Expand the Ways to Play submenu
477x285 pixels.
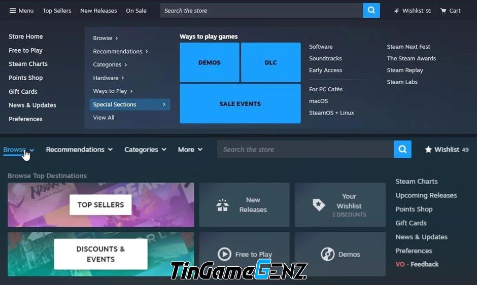tap(131, 91)
